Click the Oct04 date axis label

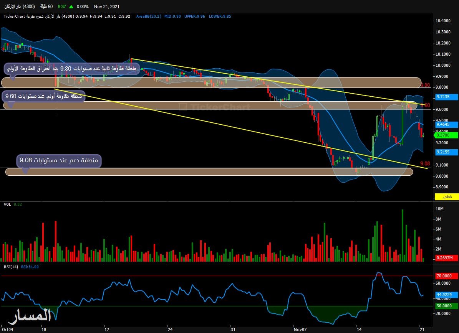[7, 330]
